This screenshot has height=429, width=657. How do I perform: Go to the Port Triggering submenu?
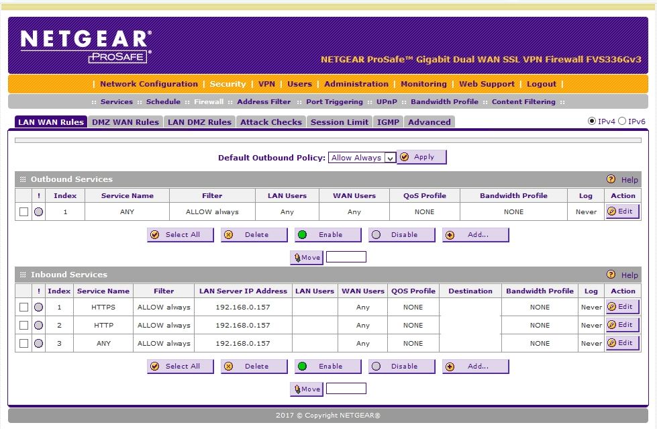pyautogui.click(x=334, y=101)
